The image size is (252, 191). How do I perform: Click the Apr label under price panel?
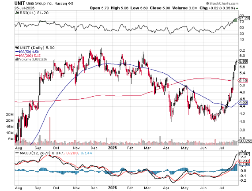(166, 148)
